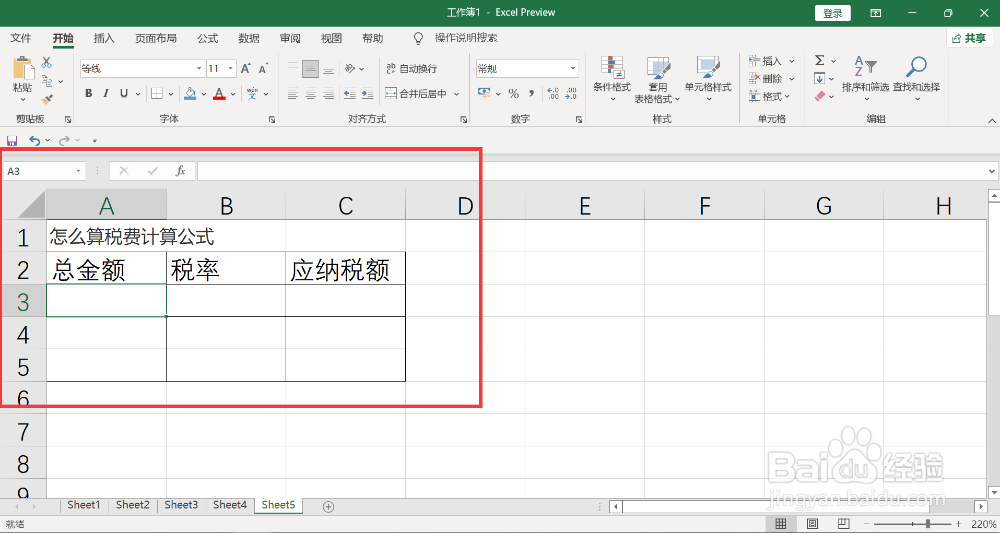
Task: Switch to Sheet4 tab
Action: pos(230,505)
